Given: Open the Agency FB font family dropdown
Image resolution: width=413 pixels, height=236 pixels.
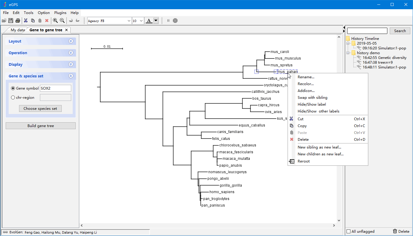Looking at the screenshot, I should (129, 21).
